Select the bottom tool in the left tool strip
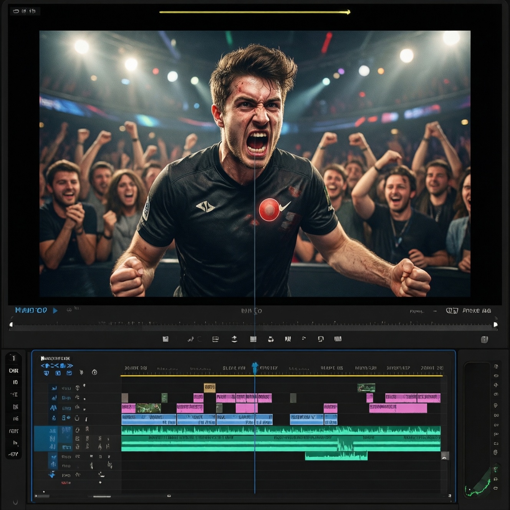The image size is (510, 510). point(14,454)
